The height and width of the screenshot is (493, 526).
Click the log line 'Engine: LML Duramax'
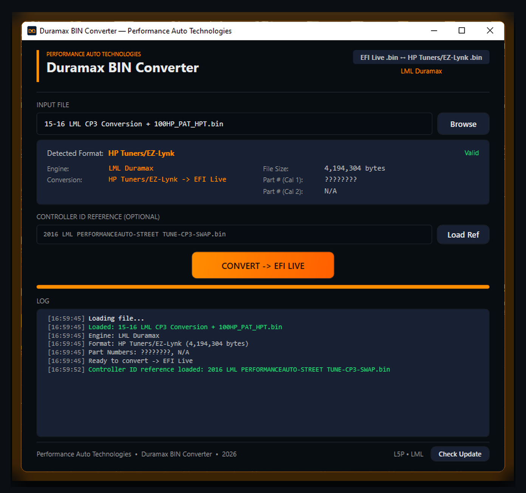click(x=104, y=335)
